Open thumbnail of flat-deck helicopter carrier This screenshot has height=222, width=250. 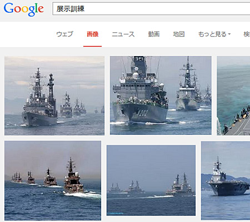click(x=226, y=180)
